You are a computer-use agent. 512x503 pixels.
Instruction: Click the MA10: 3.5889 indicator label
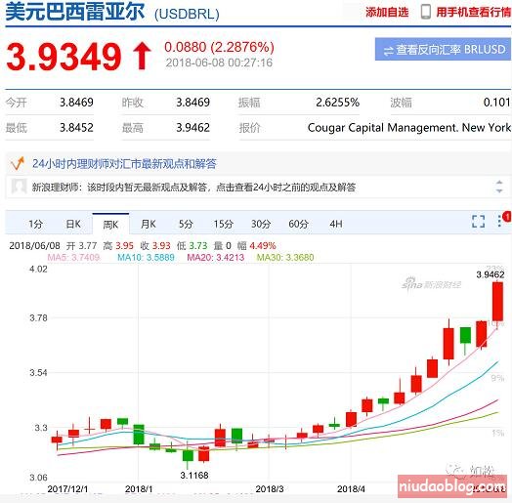pos(146,257)
